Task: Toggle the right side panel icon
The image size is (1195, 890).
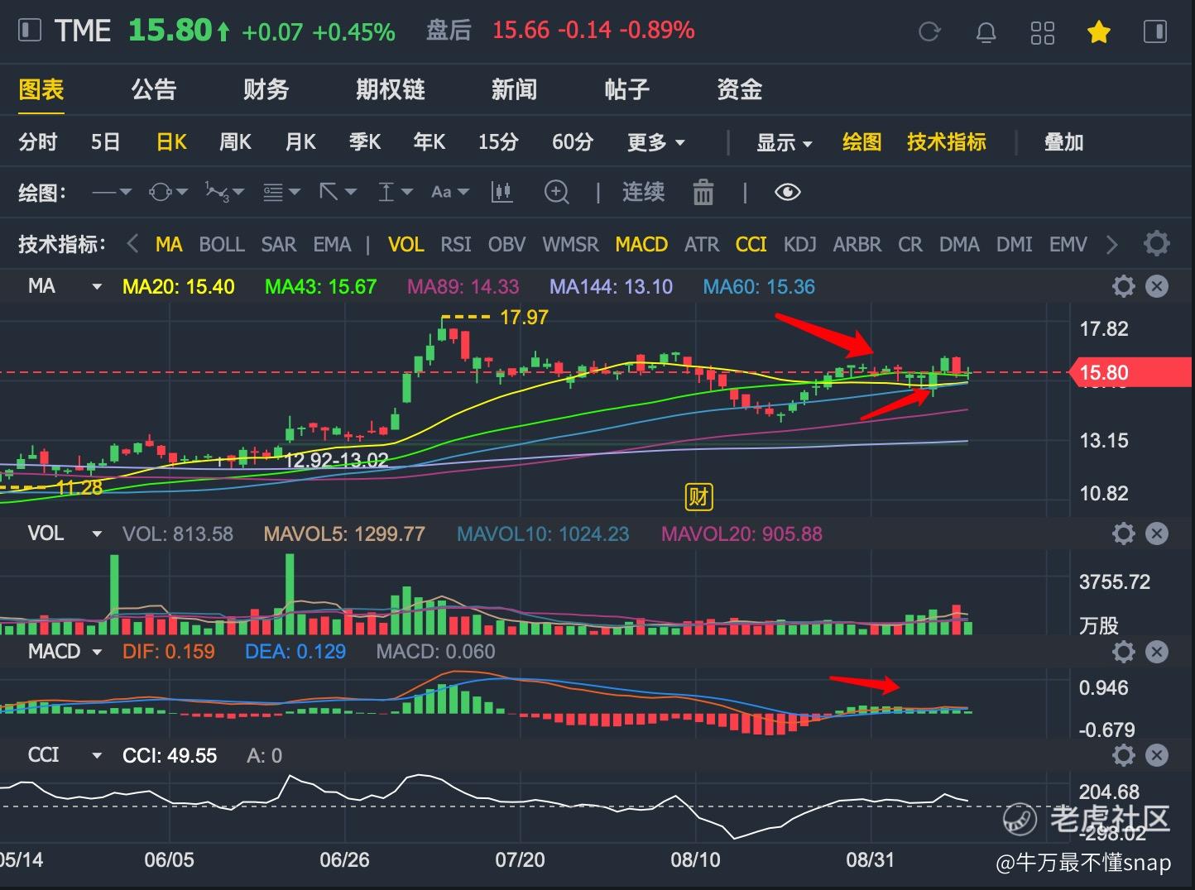Action: 1154,32
